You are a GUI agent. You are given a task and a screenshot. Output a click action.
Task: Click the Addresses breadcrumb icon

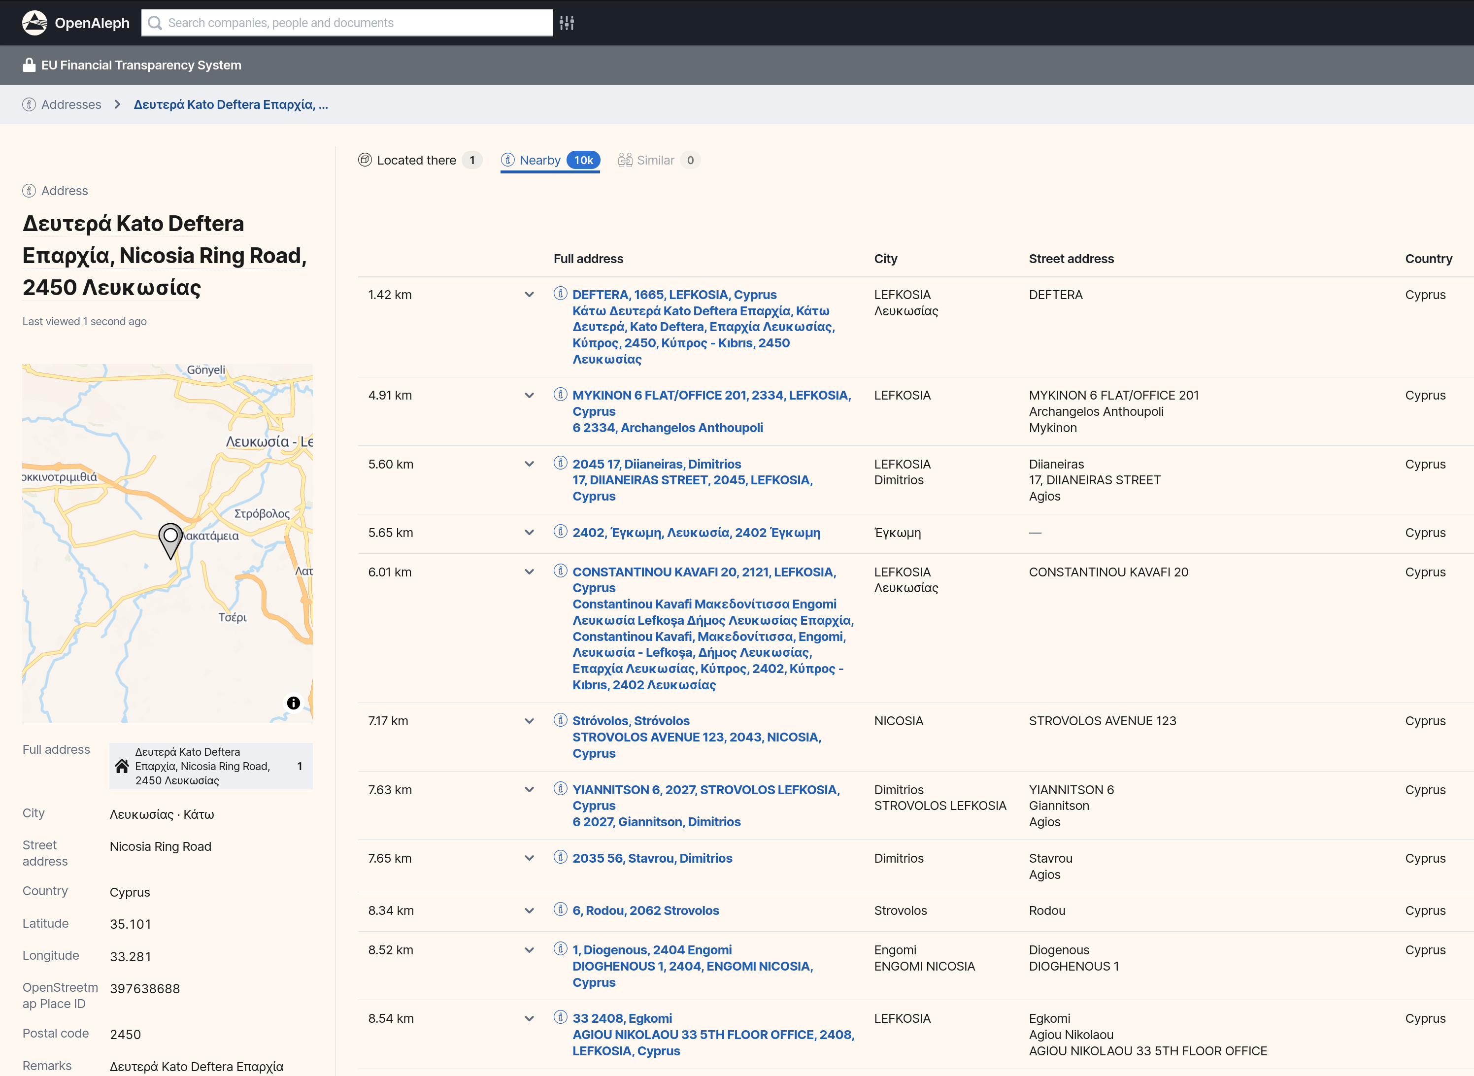pyautogui.click(x=29, y=105)
